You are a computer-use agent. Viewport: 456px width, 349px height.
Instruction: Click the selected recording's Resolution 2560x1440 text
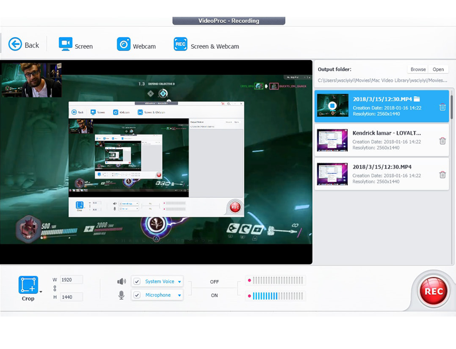(x=376, y=114)
